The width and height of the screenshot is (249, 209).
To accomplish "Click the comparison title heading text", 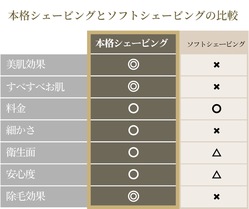I will pos(123,16).
